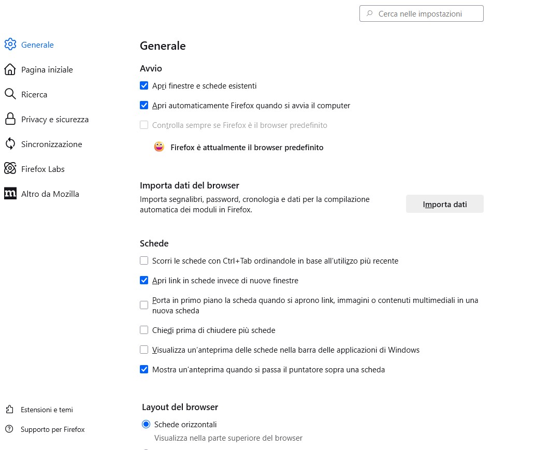Screen dimensions: 535x450
Task: Click the Privacy e sicurezza padlock icon
Action: 10,119
